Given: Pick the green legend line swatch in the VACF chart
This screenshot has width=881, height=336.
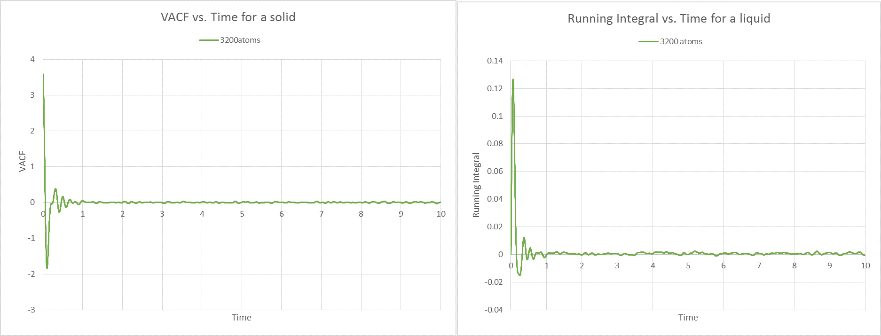Looking at the screenshot, I should pyautogui.click(x=209, y=40).
